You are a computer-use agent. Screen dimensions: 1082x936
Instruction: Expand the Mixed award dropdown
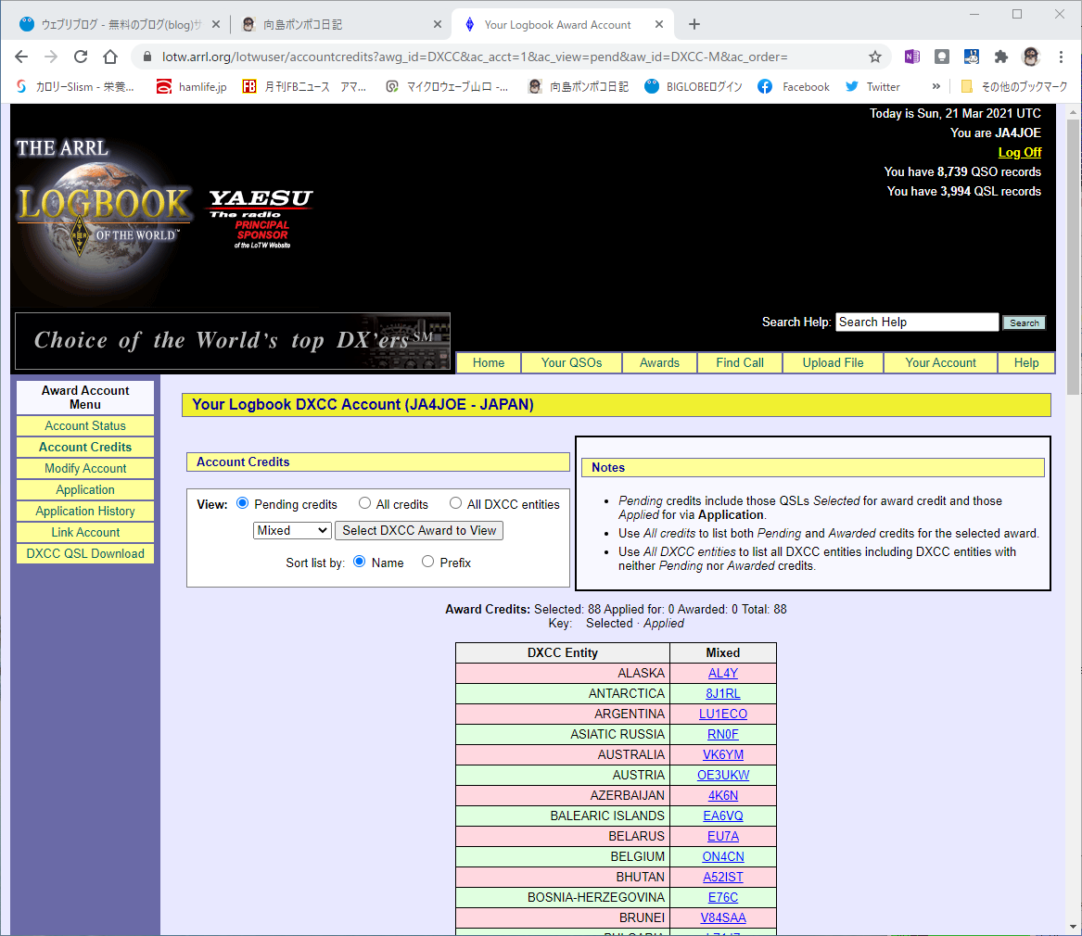[x=292, y=530]
